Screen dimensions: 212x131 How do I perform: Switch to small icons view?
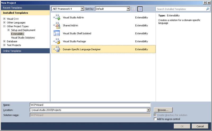pos(134,9)
